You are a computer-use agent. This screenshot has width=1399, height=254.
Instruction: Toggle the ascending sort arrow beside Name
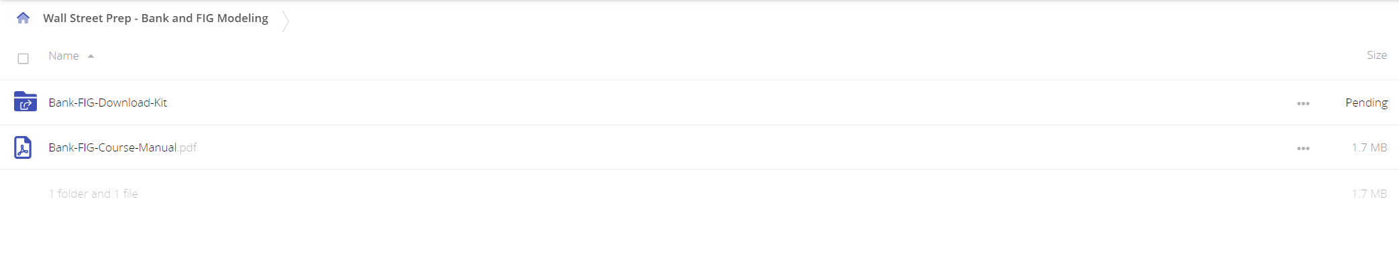(91, 56)
